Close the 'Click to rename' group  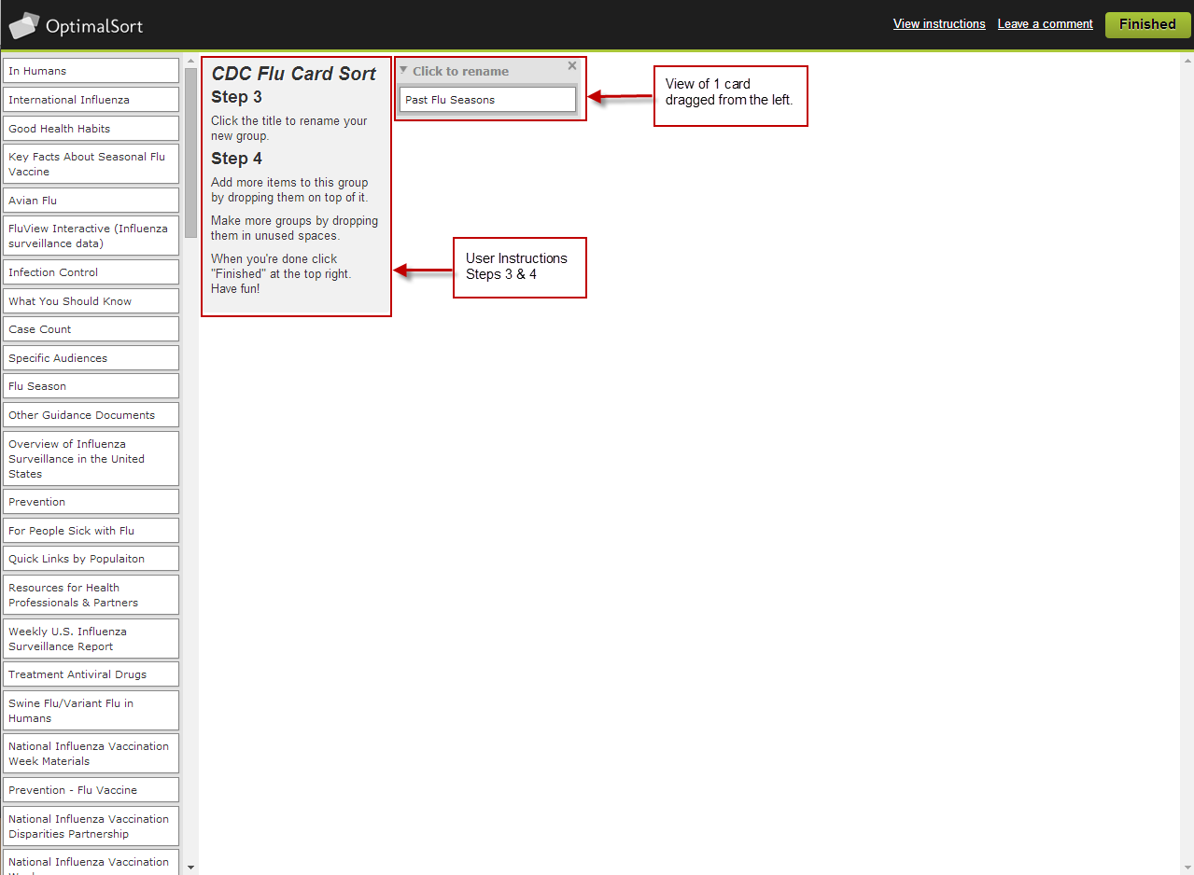pos(572,66)
